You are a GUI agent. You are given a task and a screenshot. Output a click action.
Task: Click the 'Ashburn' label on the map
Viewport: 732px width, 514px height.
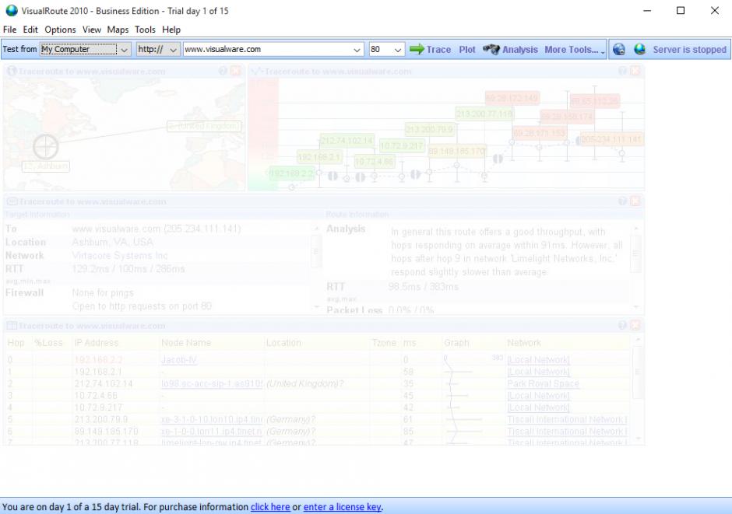tap(46, 166)
